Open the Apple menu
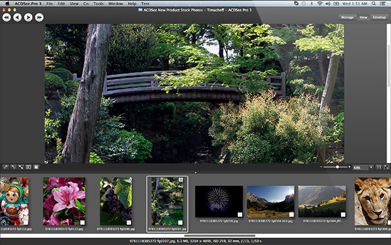 [8, 4]
